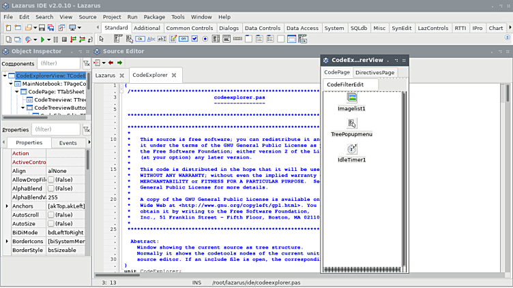Open the Package menu
This screenshot has width=513, height=288.
pyautogui.click(x=154, y=16)
